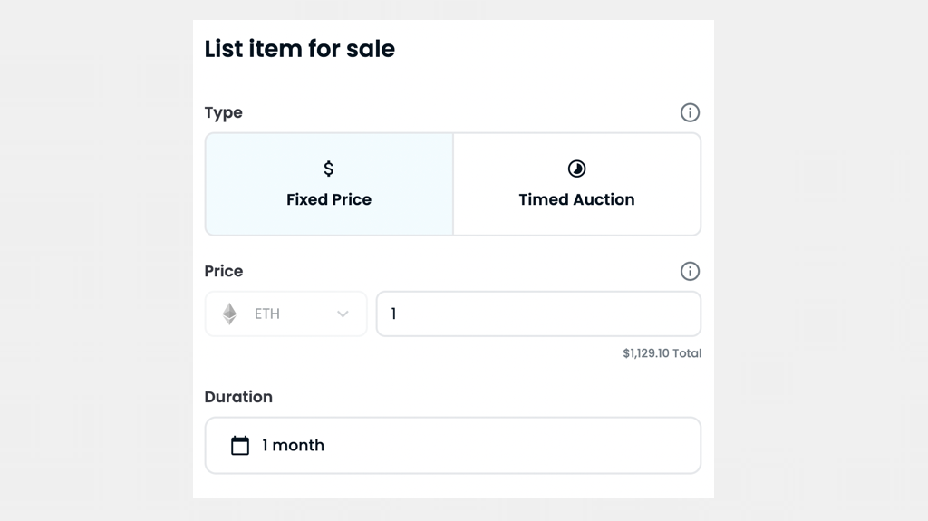The width and height of the screenshot is (928, 521).
Task: Click the "Price" section label
Action: tap(224, 271)
